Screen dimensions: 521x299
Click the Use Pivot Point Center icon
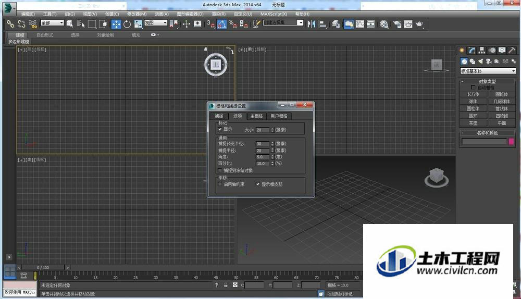(x=174, y=24)
